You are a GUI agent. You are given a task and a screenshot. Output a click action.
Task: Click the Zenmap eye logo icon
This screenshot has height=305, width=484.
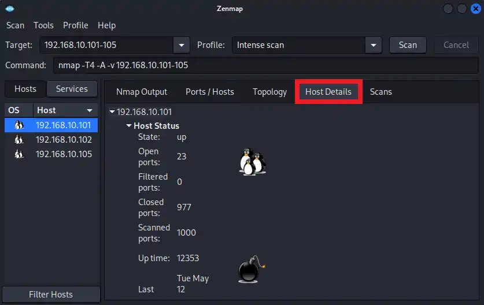tap(10, 9)
